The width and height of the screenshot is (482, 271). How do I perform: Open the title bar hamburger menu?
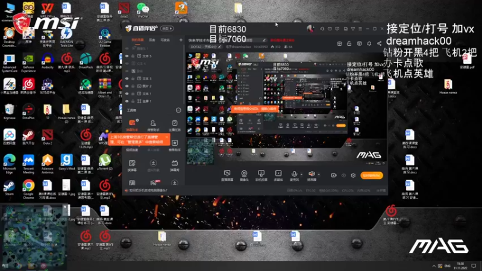(x=360, y=28)
